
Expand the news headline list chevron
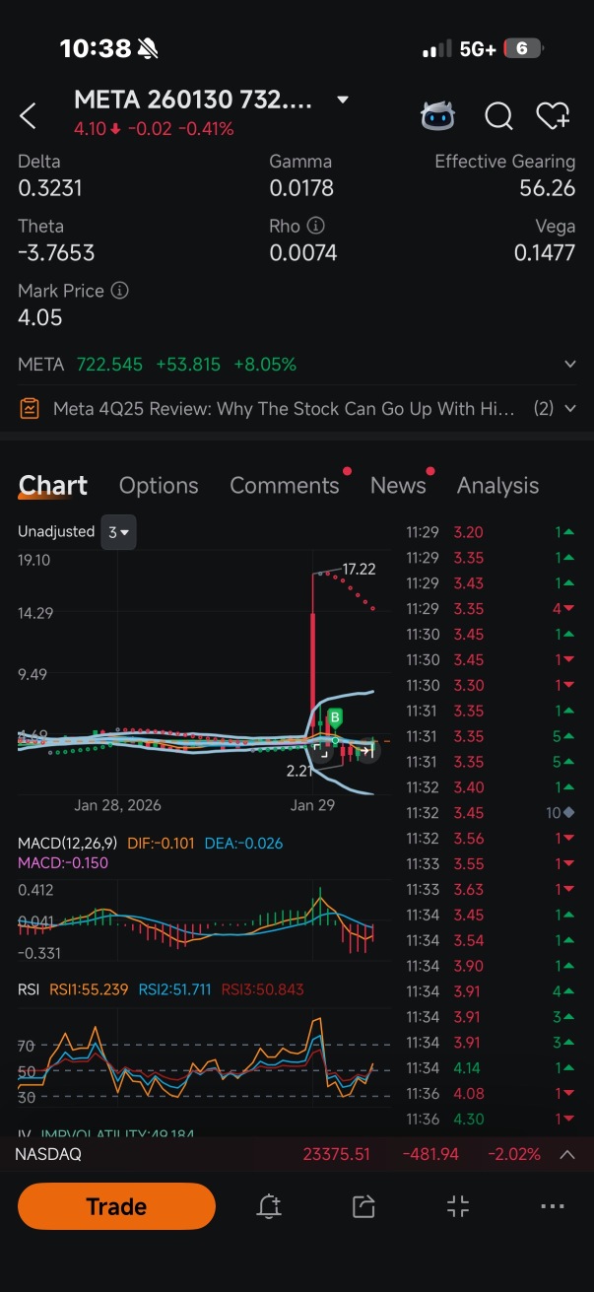(569, 408)
